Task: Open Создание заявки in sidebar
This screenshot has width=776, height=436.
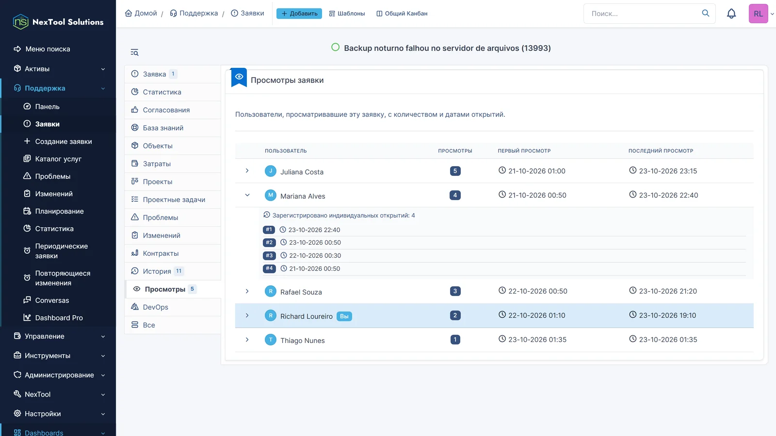Action: click(58, 141)
